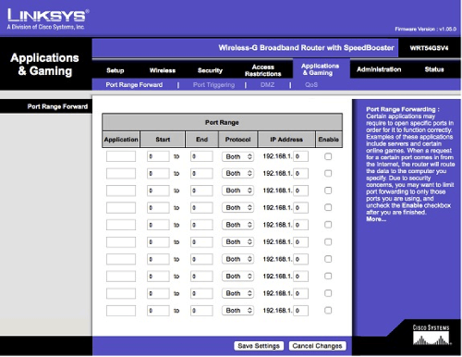This screenshot has width=462, height=357.
Task: Click the IP Address last octet field in the third row
Action: [x=300, y=191]
